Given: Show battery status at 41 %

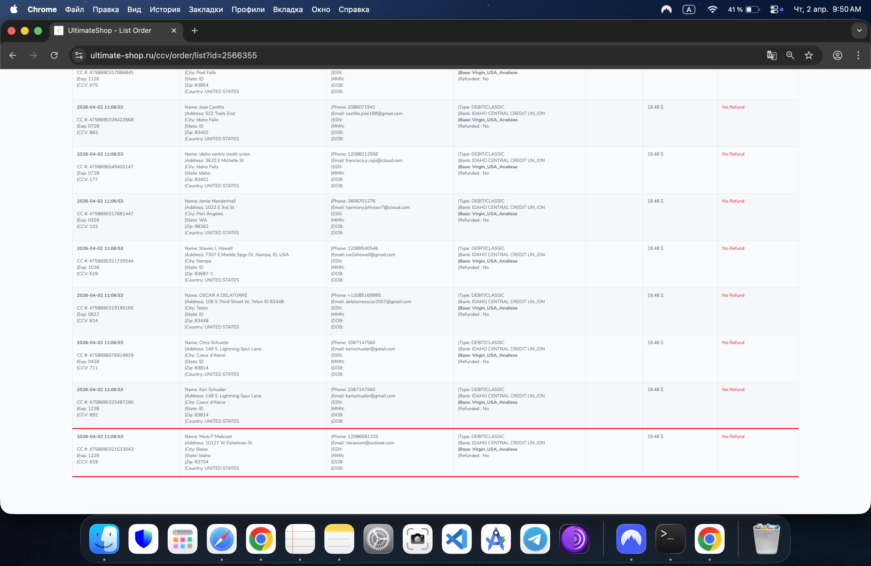Looking at the screenshot, I should point(744,10).
